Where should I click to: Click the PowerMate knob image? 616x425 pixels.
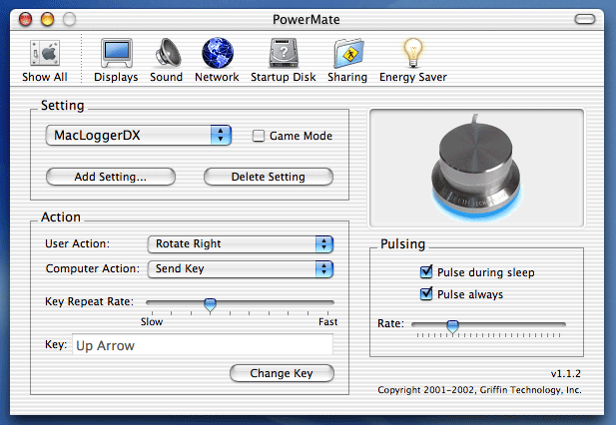(x=476, y=166)
